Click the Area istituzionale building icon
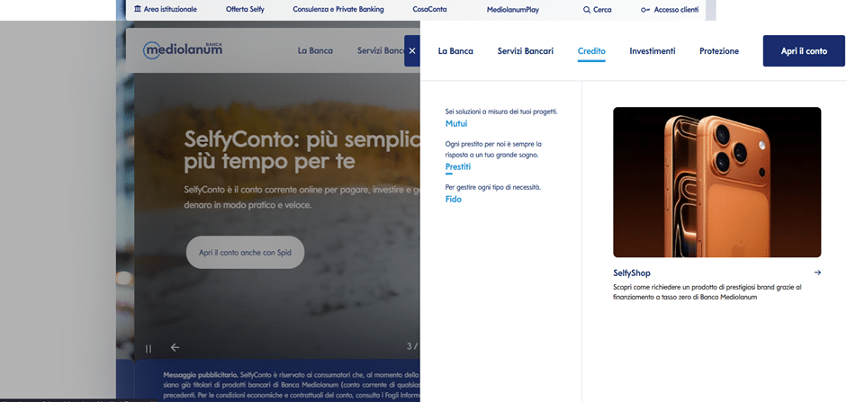847x402 pixels. point(137,9)
